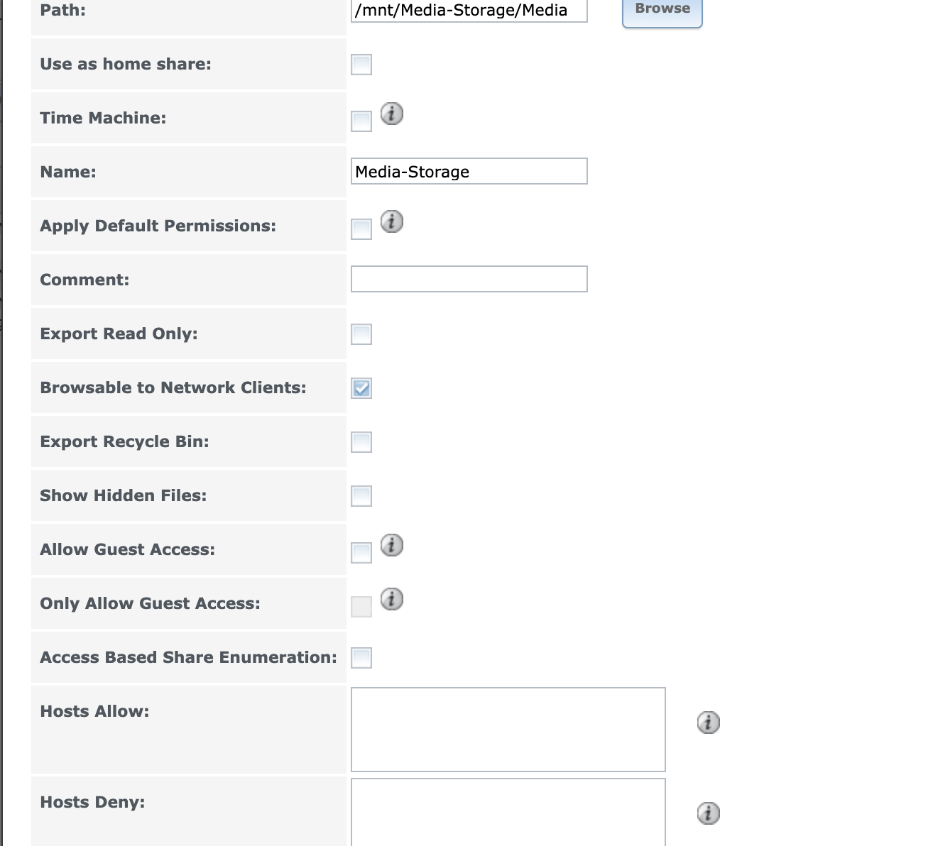Show info for Apply Default Permissions
The width and height of the screenshot is (933, 846).
click(x=392, y=221)
